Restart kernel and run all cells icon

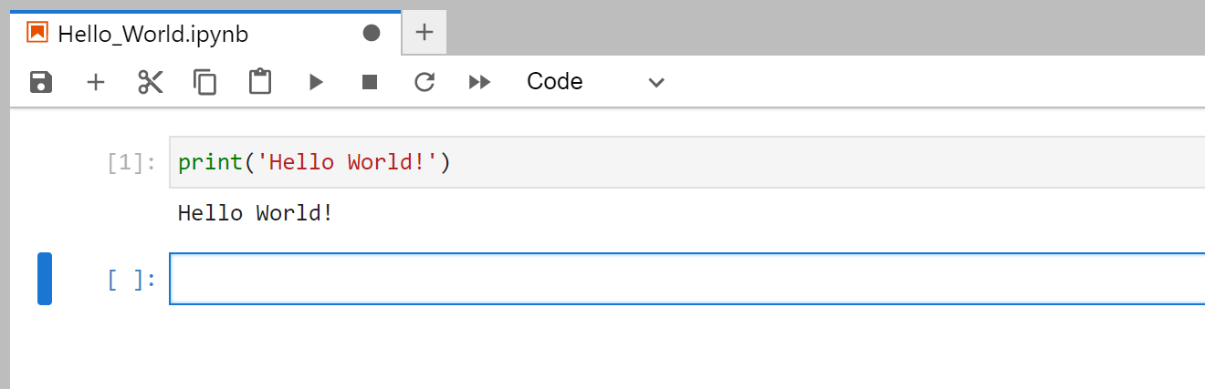click(x=479, y=82)
